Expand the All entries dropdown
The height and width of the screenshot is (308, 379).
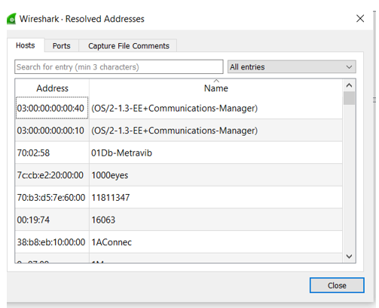tap(292, 67)
